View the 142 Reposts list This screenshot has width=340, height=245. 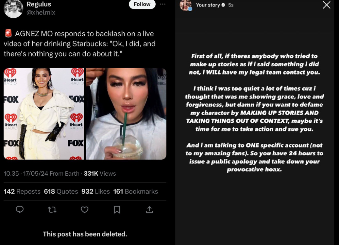pos(22,192)
